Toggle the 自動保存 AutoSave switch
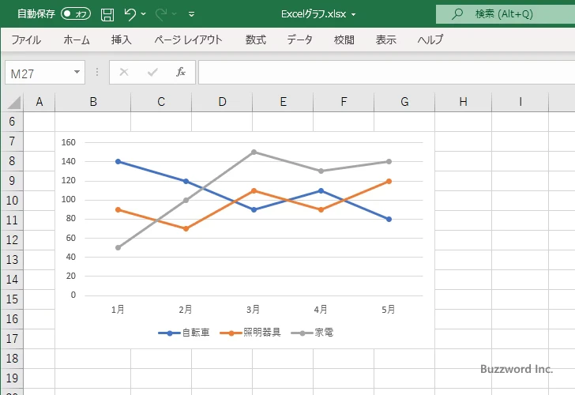Viewport: 575px width, 395px height. [76, 14]
